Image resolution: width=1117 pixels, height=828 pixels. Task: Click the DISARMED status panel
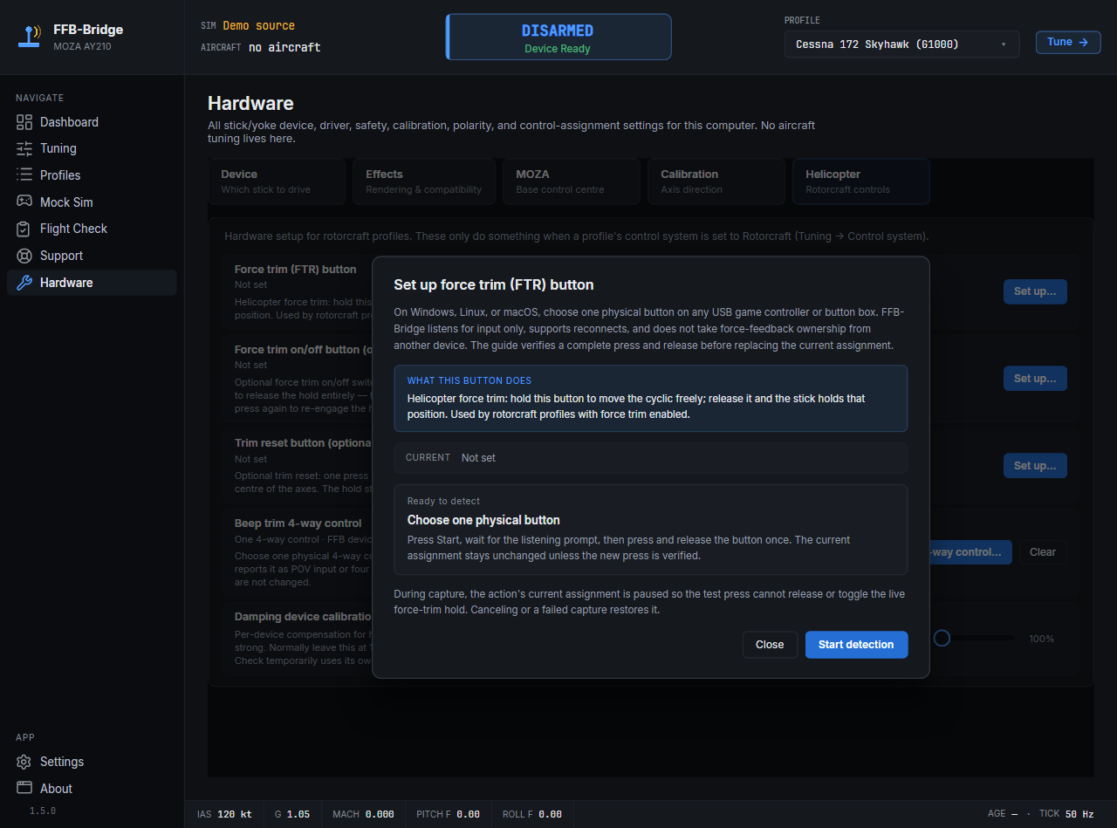click(558, 37)
